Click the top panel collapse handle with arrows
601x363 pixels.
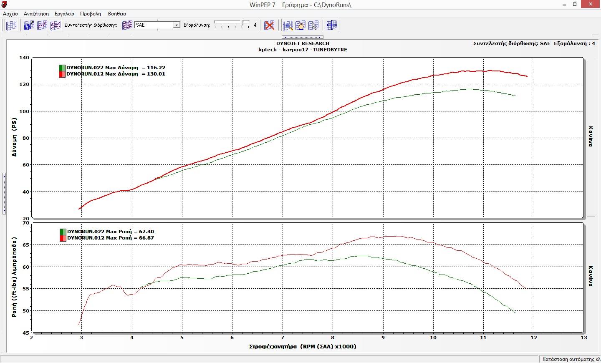303,37
